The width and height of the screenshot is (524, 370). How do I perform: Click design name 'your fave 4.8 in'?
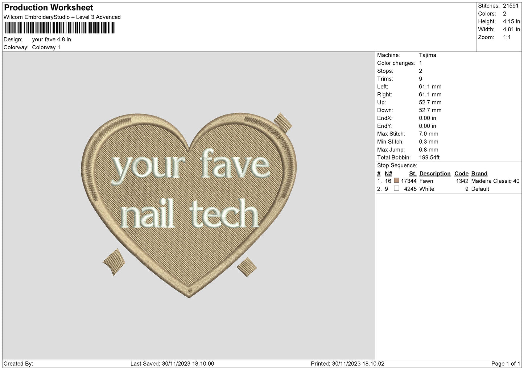[51, 40]
